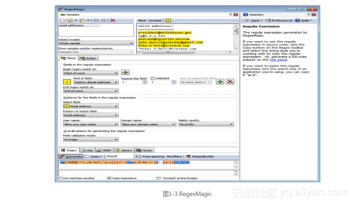Pin the Samples panel

(230, 15)
